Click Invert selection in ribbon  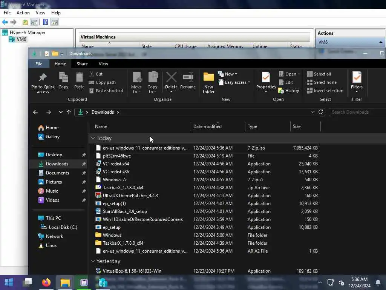point(325,91)
